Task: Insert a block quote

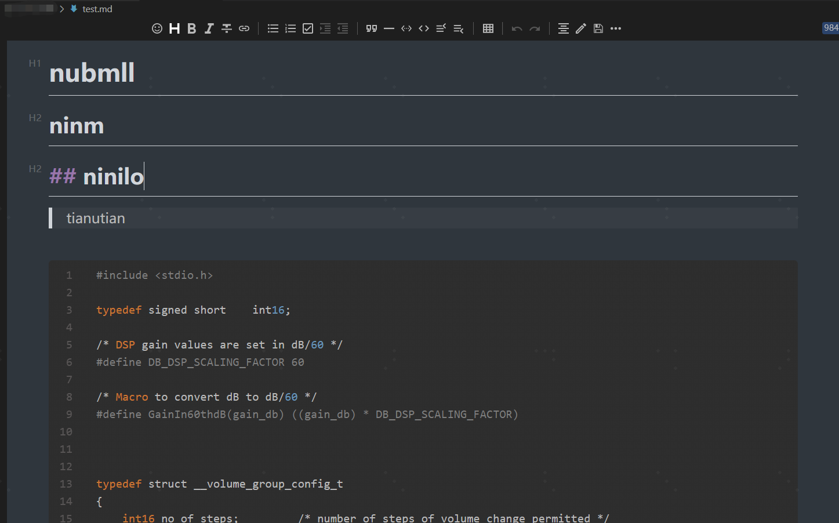Action: [x=372, y=28]
